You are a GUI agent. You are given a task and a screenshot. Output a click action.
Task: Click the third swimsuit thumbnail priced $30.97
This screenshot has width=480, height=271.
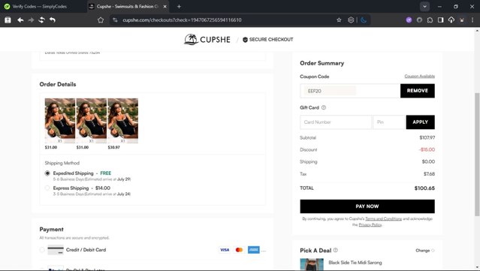click(x=122, y=121)
